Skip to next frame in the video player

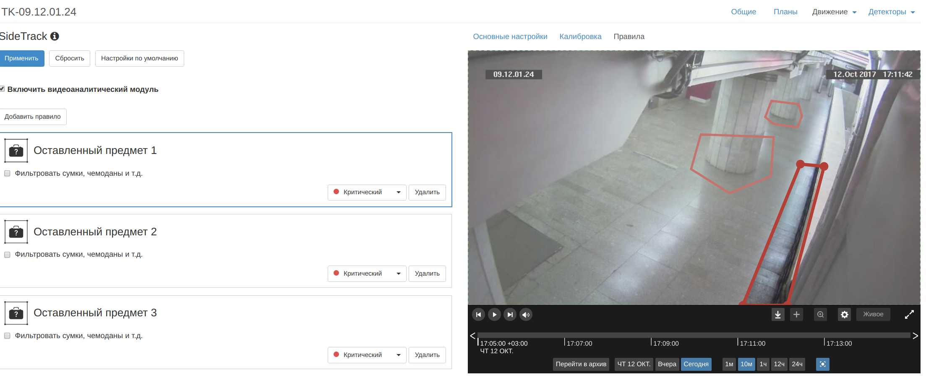(x=510, y=315)
